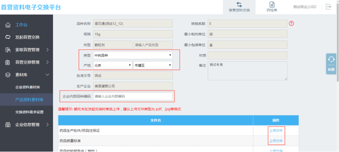Click the empty 材质 field
Viewport: 339px width, 152px height.
point(248,55)
